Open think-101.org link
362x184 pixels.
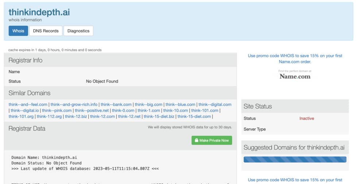click(21, 116)
